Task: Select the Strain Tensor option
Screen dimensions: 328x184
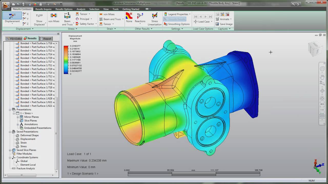Action: [106, 24]
